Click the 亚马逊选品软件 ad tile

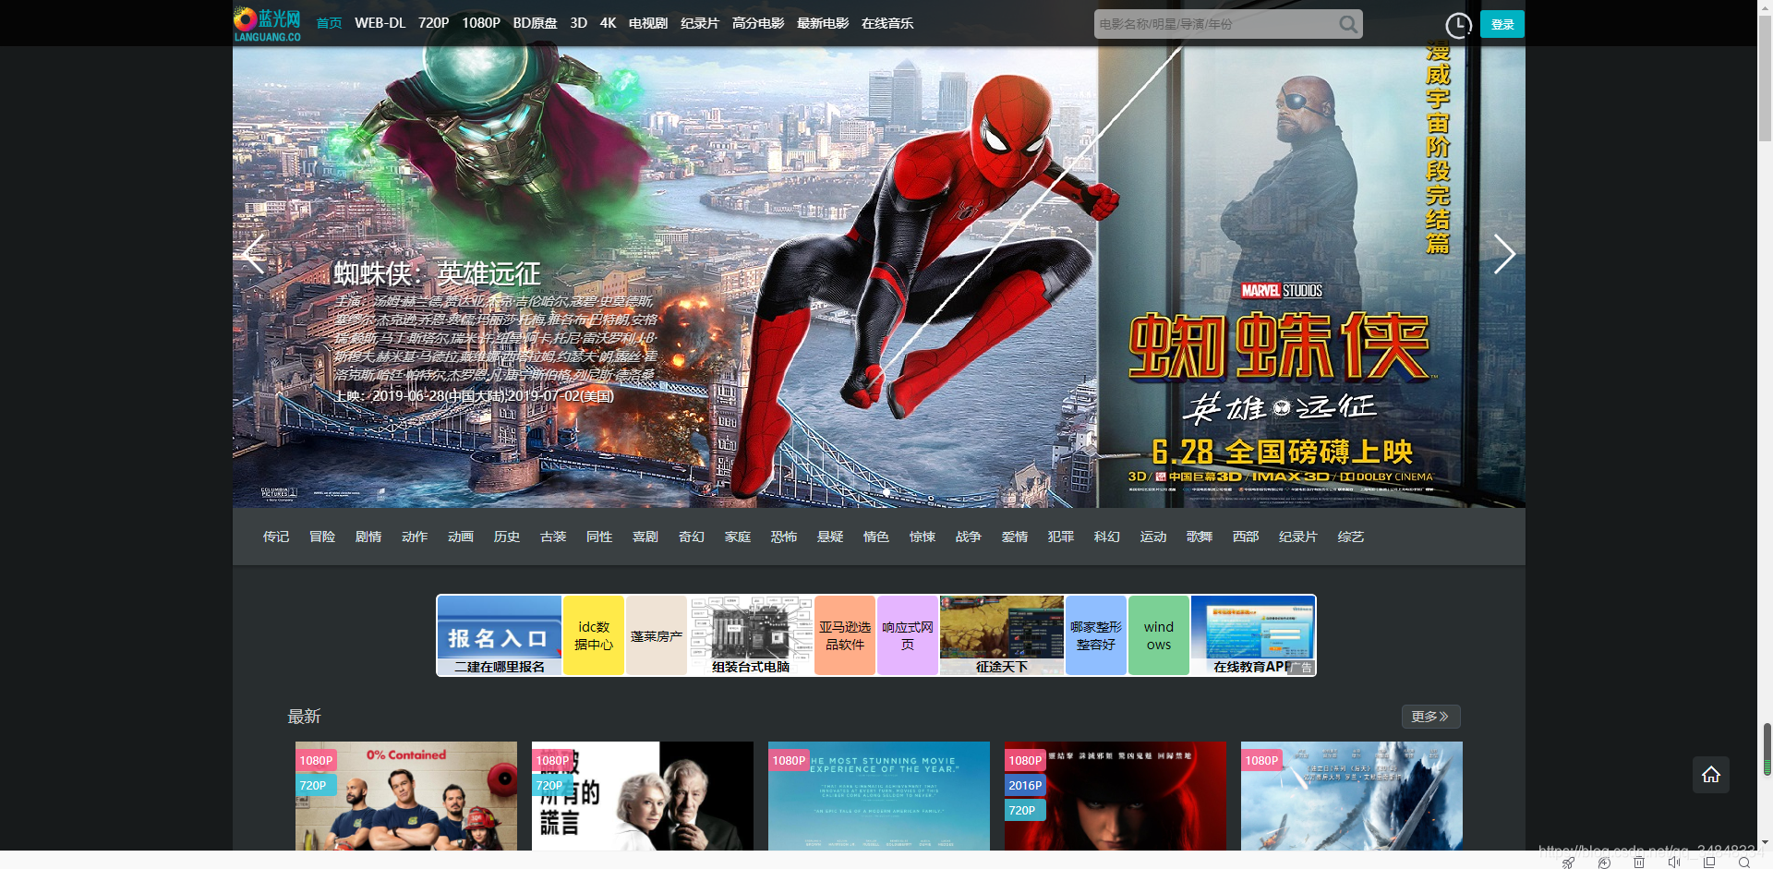(x=845, y=635)
